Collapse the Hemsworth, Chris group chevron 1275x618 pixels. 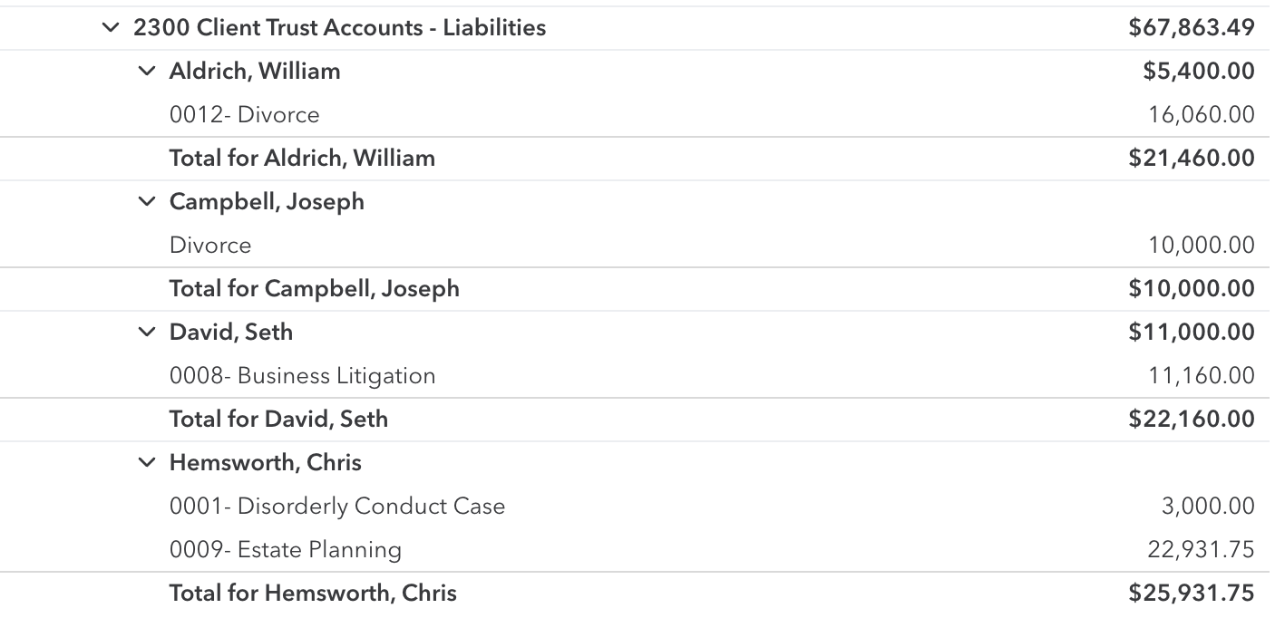pos(147,463)
